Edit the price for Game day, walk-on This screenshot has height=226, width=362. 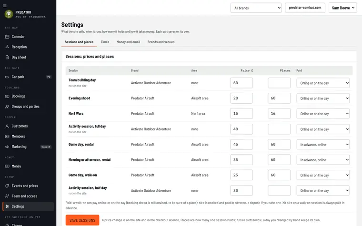(x=241, y=175)
